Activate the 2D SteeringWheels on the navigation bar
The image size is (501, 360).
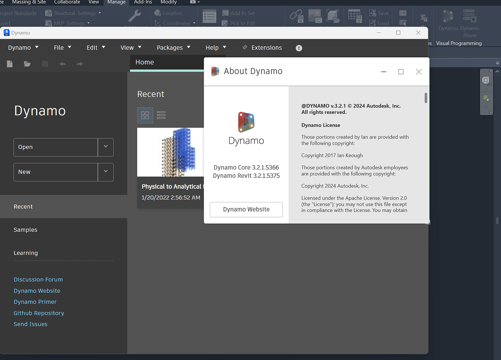486,80
